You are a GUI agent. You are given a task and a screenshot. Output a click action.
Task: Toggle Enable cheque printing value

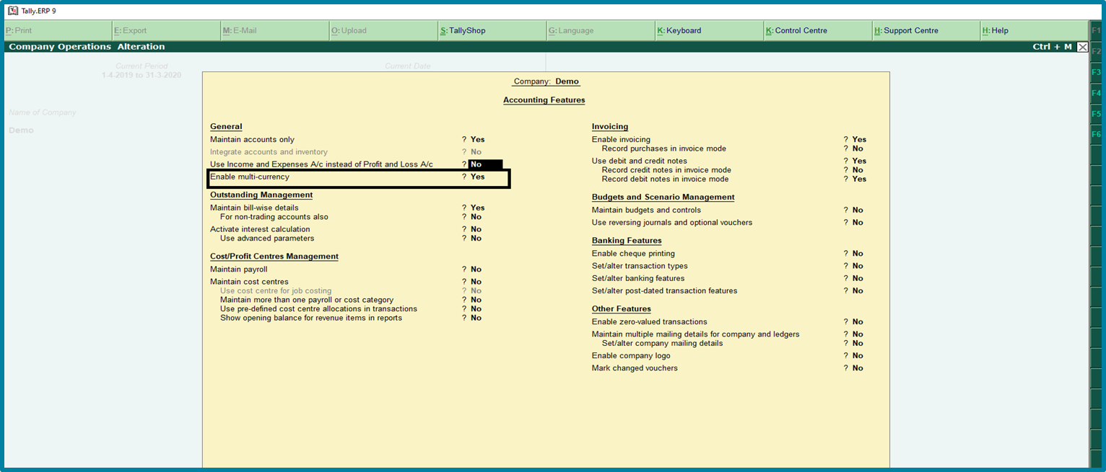click(858, 254)
